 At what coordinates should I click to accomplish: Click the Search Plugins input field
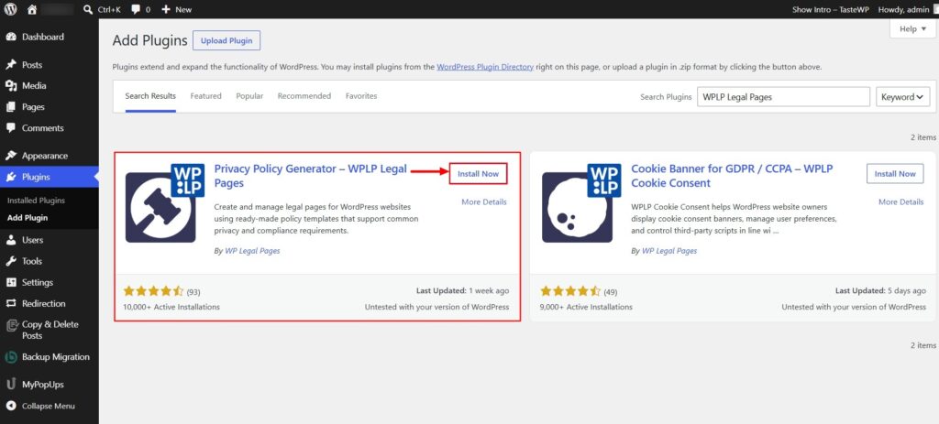point(783,97)
